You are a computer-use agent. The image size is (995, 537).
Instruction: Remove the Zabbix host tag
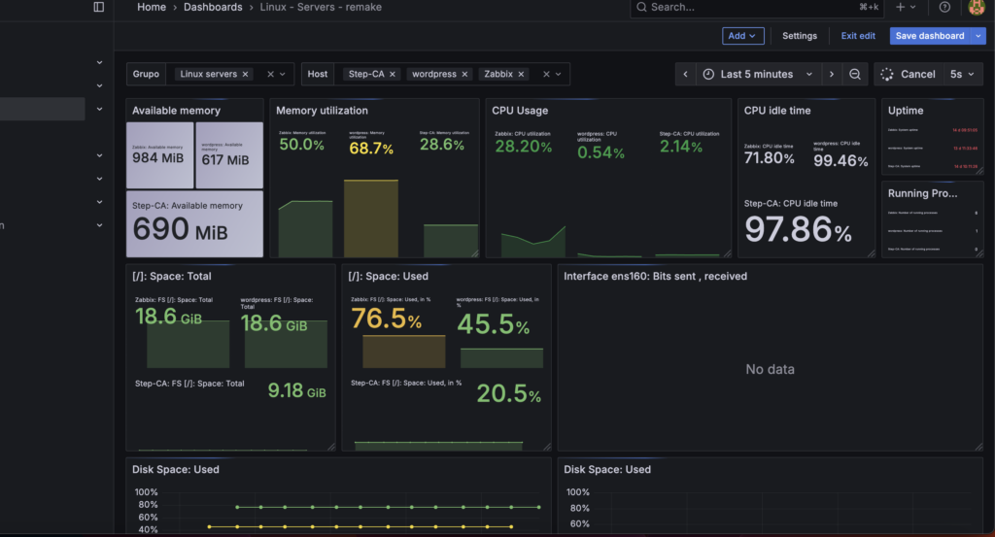pyautogui.click(x=522, y=75)
